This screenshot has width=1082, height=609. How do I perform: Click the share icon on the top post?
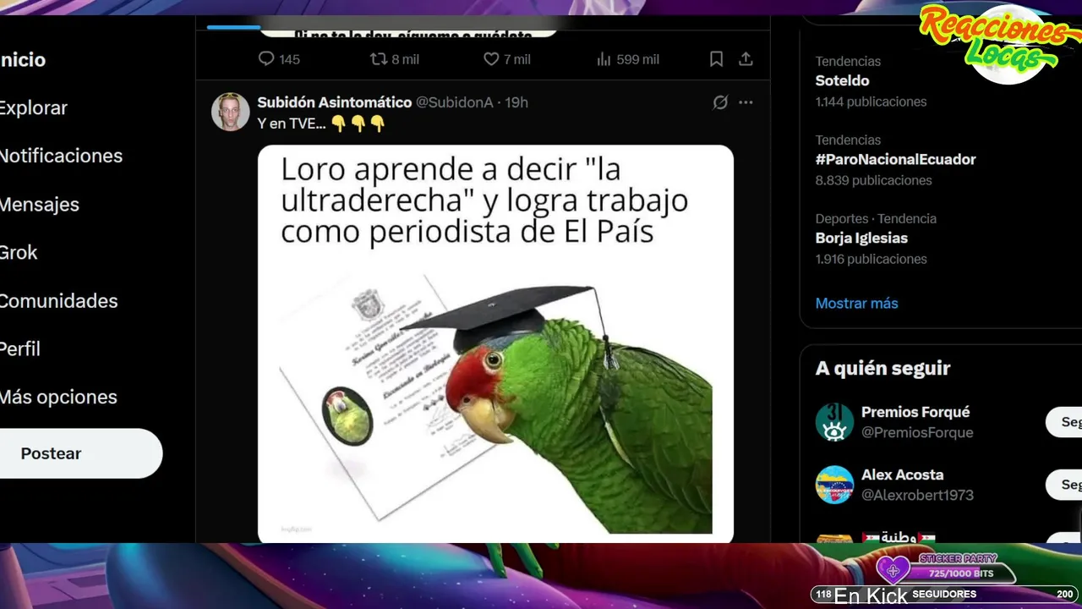point(746,59)
